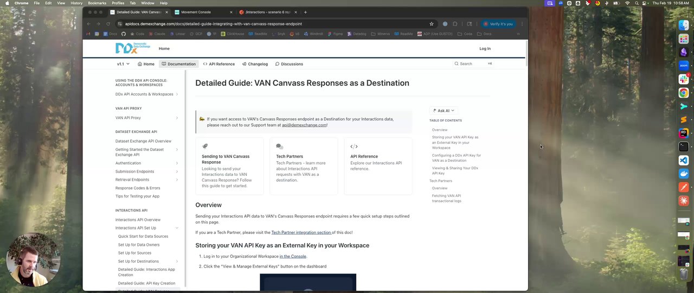
Task: Expand Getting Started the Dataset Exchange API chevron
Action: pos(177,150)
